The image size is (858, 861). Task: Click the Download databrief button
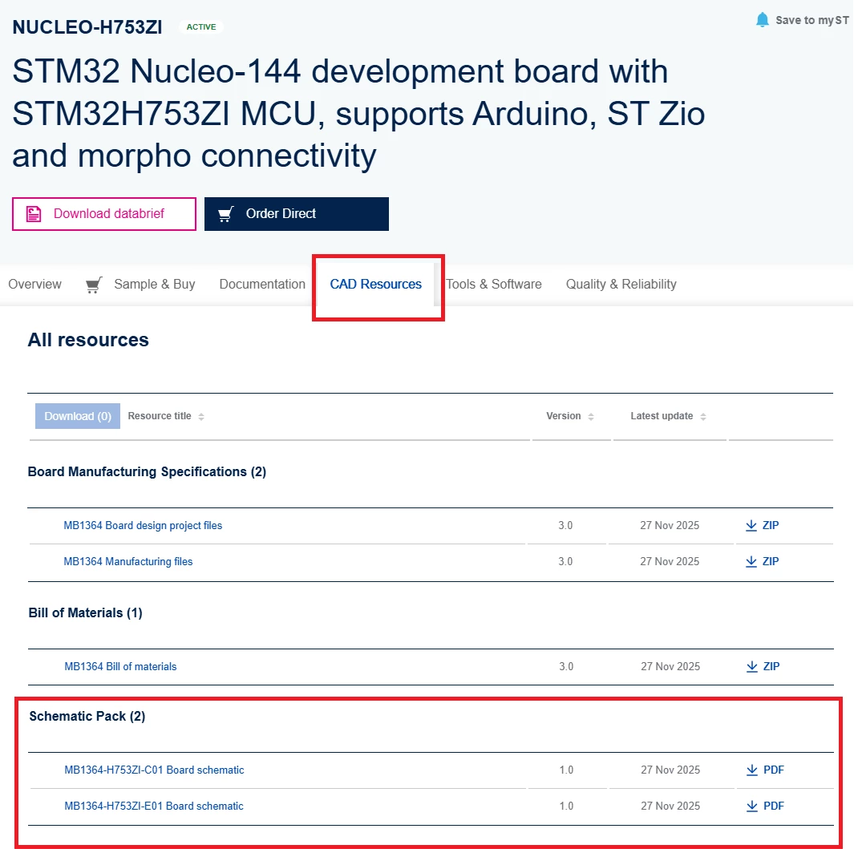104,213
